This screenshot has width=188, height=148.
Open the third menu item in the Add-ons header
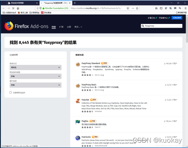tap(69, 27)
